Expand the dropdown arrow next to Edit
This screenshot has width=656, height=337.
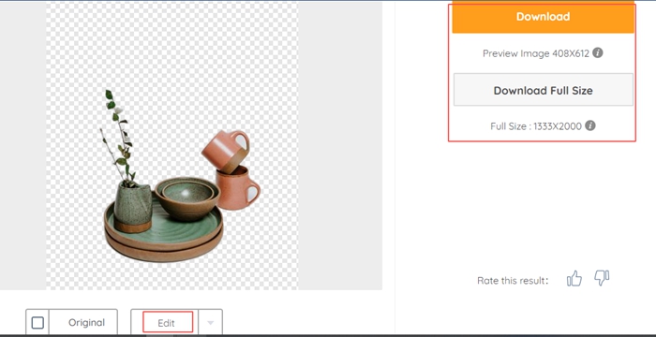point(211,323)
